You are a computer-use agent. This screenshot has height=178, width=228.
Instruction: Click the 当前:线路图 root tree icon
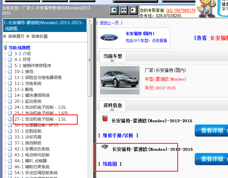[5, 47]
